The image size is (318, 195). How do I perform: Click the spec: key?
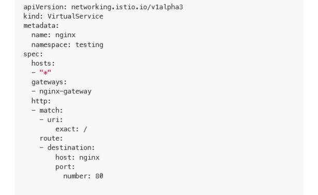(x=33, y=54)
